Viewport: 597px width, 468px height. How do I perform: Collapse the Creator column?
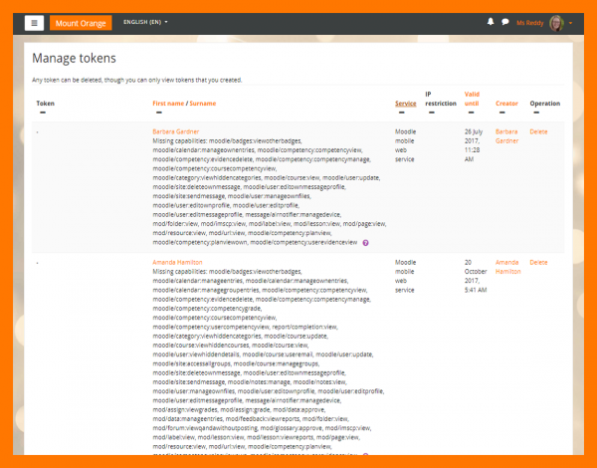(x=499, y=113)
